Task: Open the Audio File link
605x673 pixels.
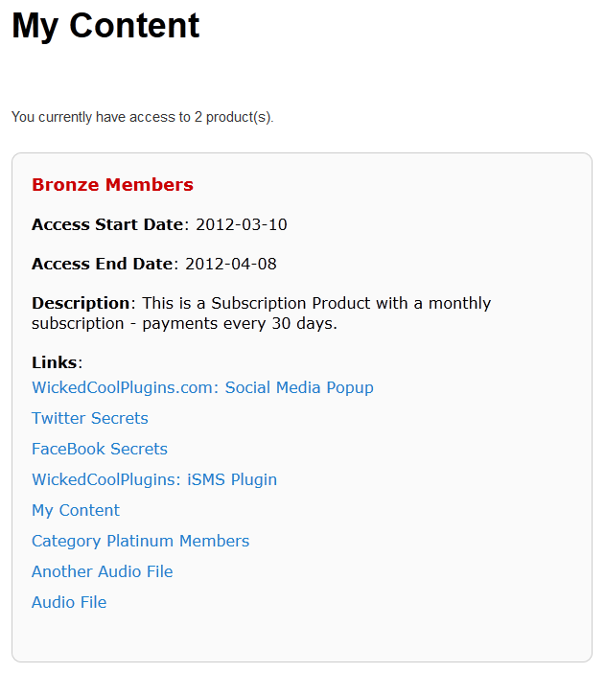Action: (69, 602)
